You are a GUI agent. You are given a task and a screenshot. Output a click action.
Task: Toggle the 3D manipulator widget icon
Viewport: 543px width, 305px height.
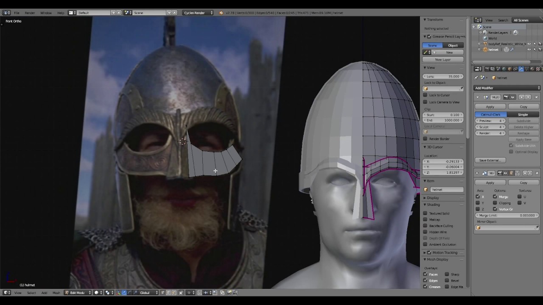118,292
